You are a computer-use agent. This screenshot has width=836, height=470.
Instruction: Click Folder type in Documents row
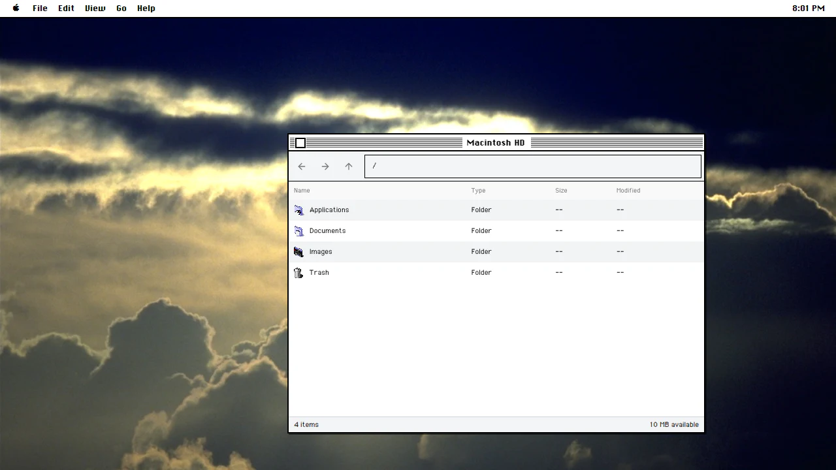(x=481, y=231)
